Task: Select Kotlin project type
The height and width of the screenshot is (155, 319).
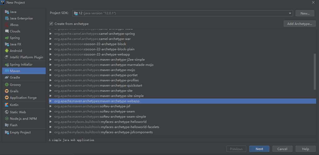Action: click(24, 105)
